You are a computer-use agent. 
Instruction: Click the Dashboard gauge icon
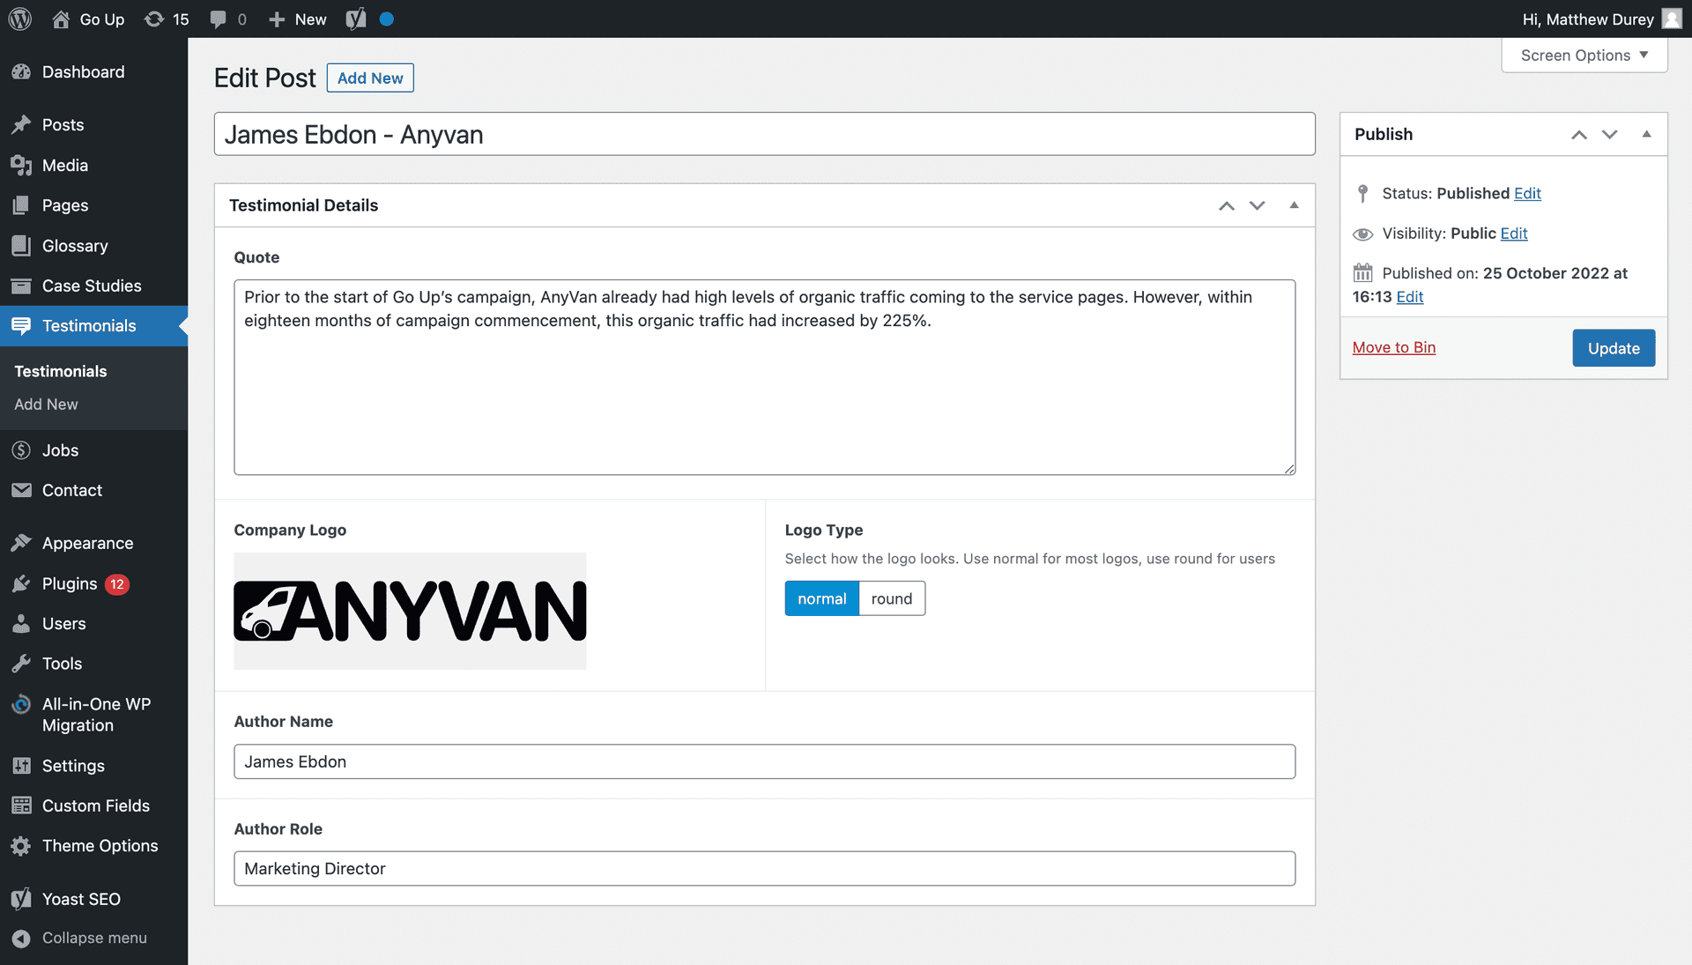point(21,72)
